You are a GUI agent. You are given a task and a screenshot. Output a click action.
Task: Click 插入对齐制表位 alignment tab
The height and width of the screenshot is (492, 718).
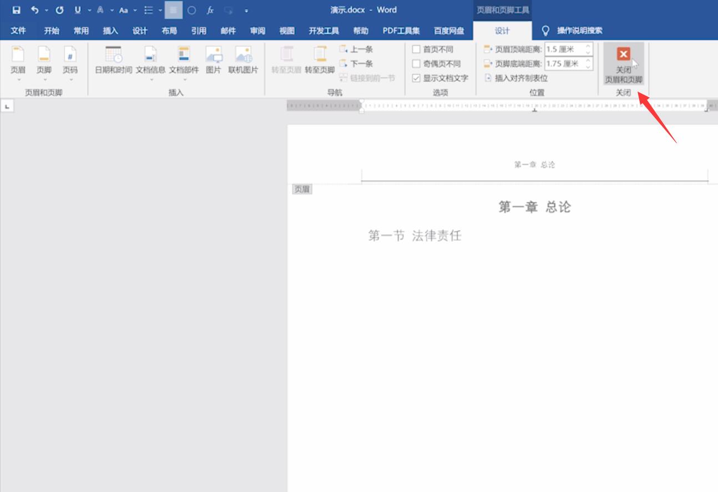click(516, 78)
